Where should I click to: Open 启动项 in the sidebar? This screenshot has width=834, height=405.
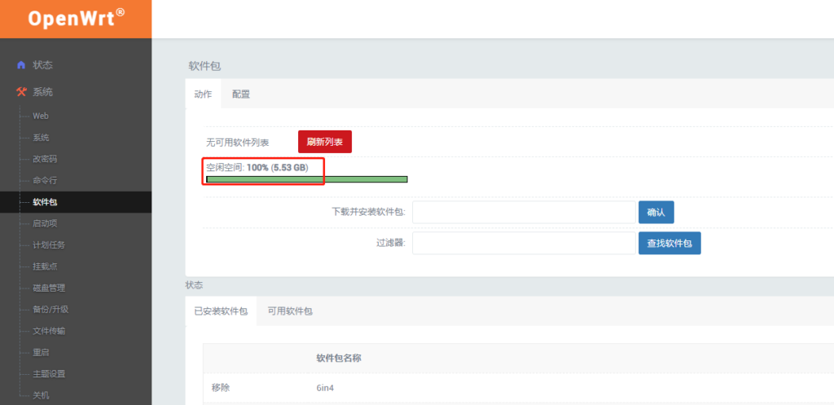(x=45, y=223)
